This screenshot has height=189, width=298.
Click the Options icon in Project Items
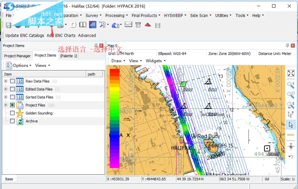point(9,65)
